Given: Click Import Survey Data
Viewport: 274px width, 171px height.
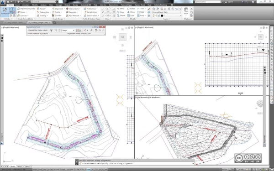Looking at the screenshot, I should pos(26,9).
